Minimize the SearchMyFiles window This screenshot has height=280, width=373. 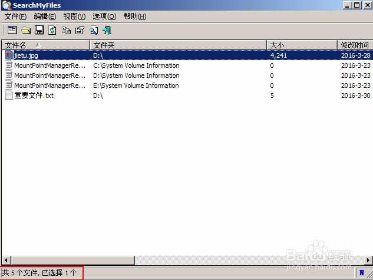pyautogui.click(x=347, y=5)
